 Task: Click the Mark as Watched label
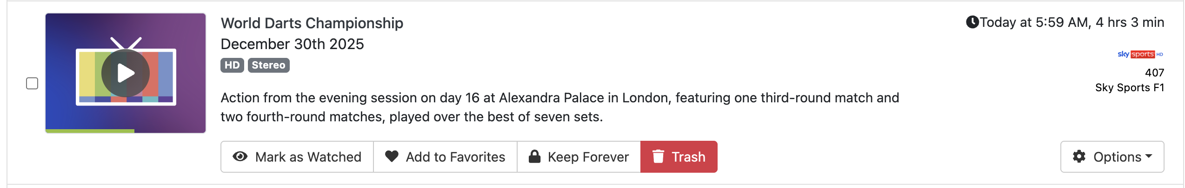tap(308, 157)
